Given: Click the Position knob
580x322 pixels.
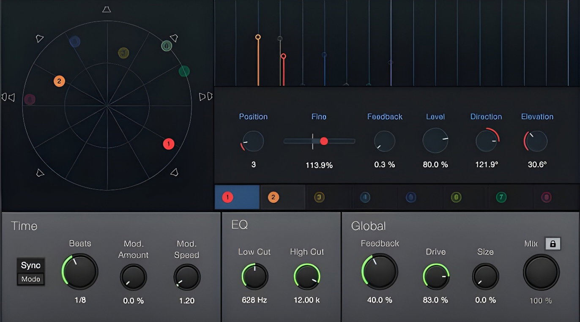Looking at the screenshot, I should 253,141.
